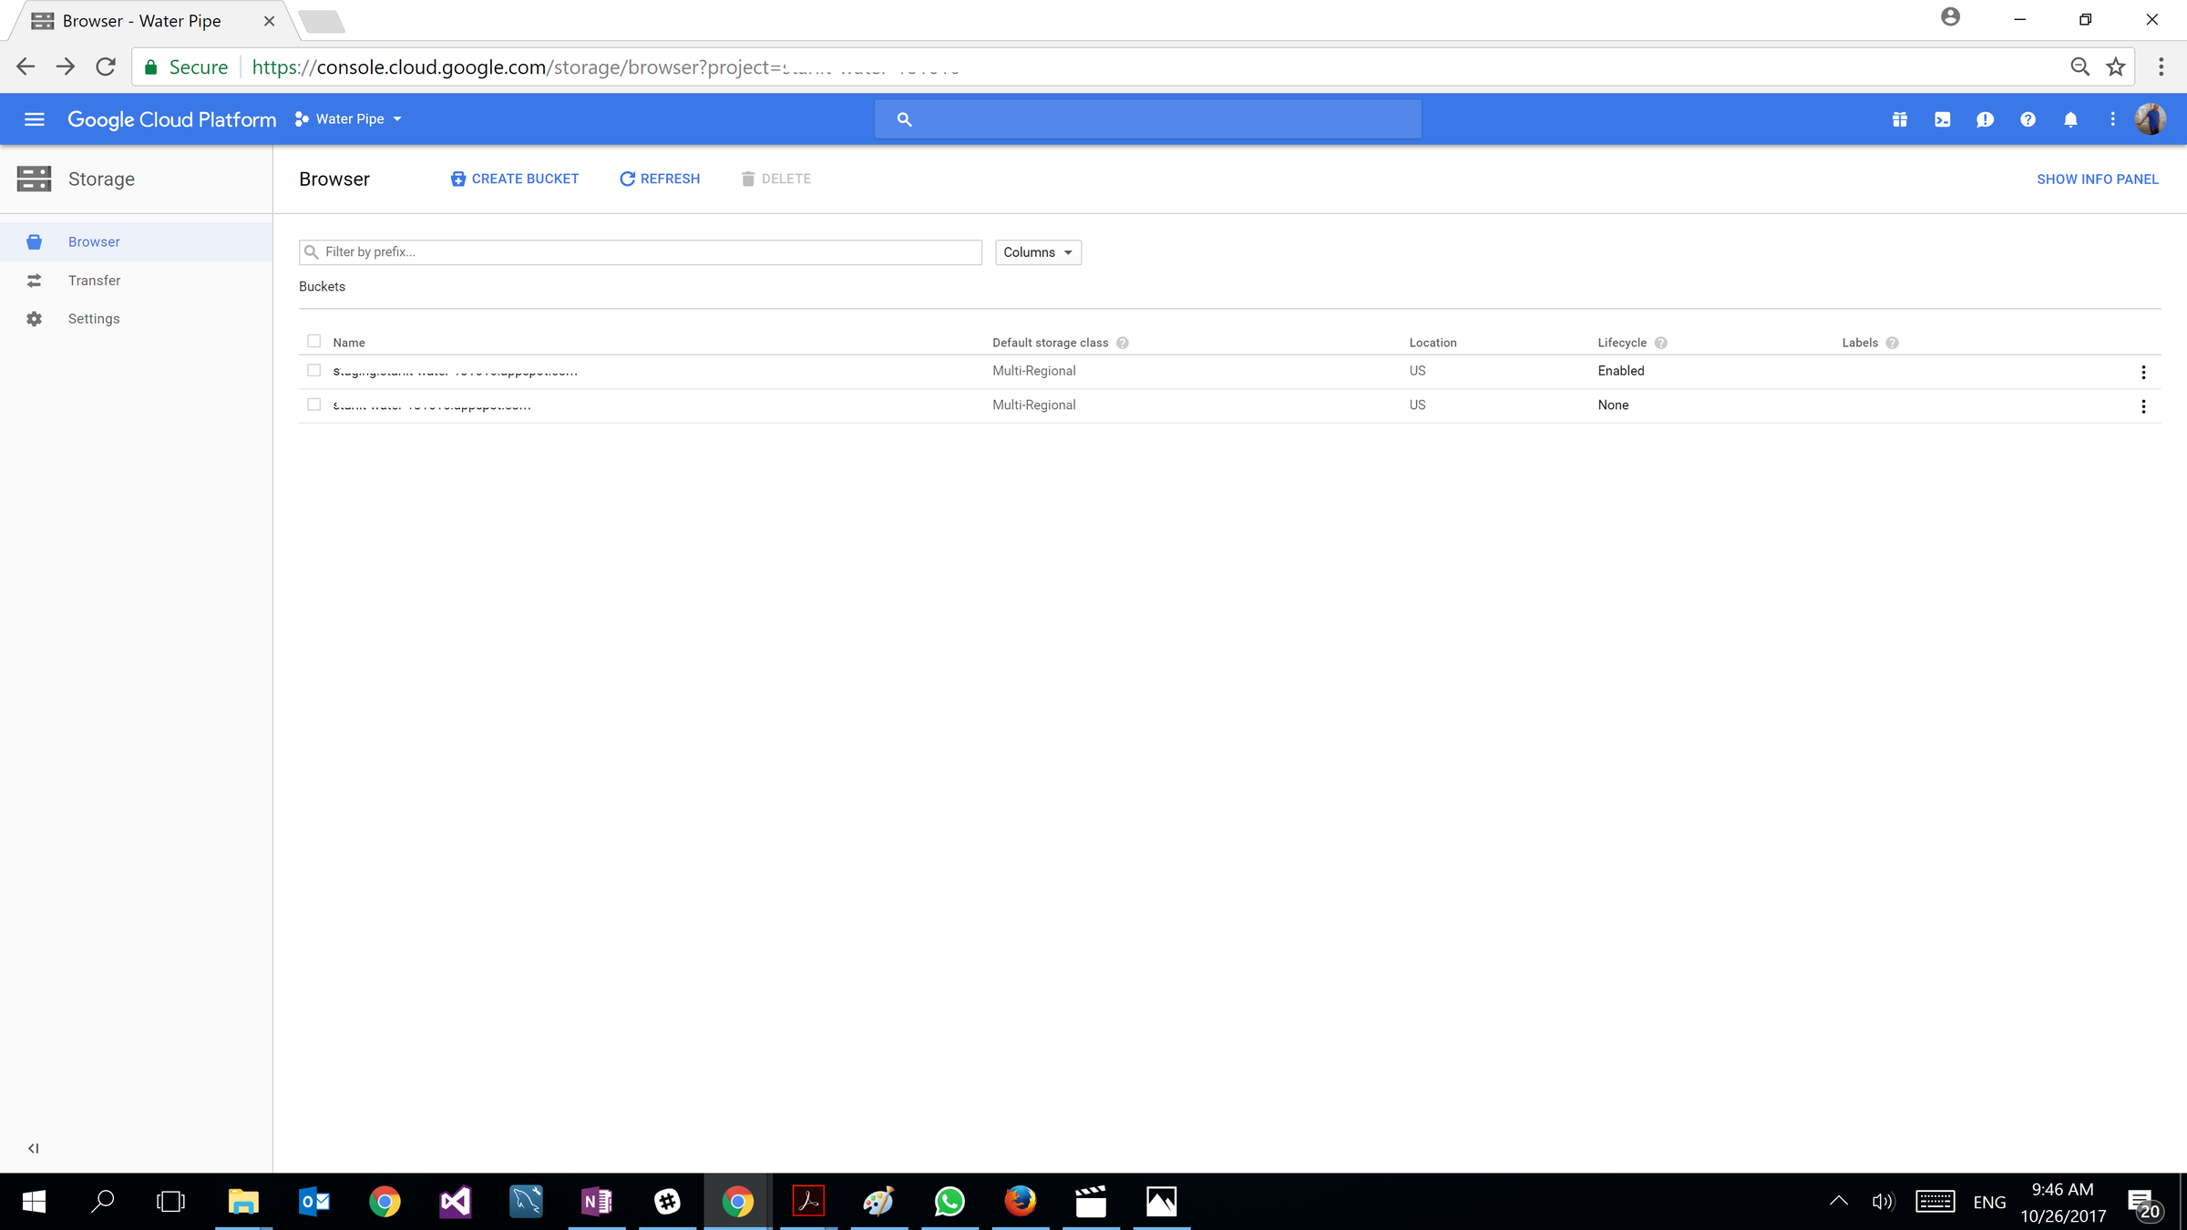Click the Location column header

[1432, 343]
